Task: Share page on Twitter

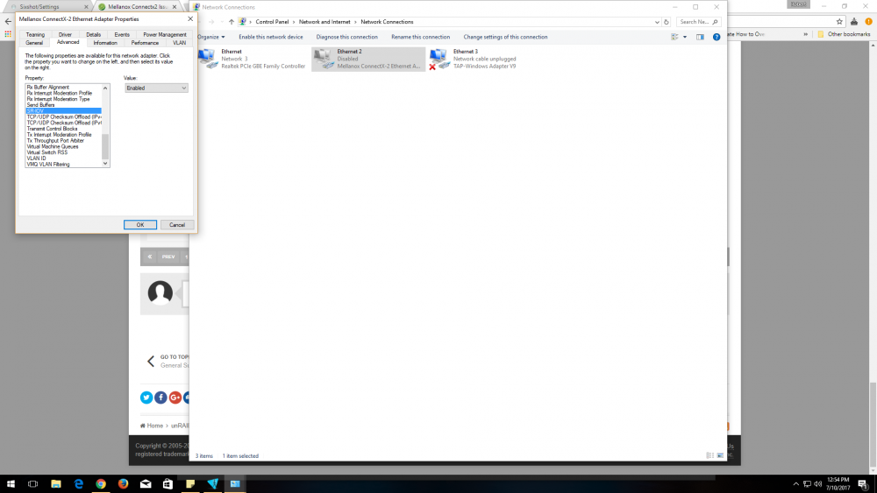Action: point(146,397)
